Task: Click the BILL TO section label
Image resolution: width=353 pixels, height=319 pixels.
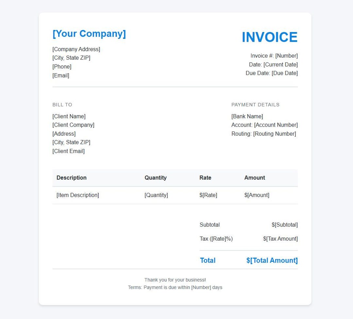Action: pos(62,105)
